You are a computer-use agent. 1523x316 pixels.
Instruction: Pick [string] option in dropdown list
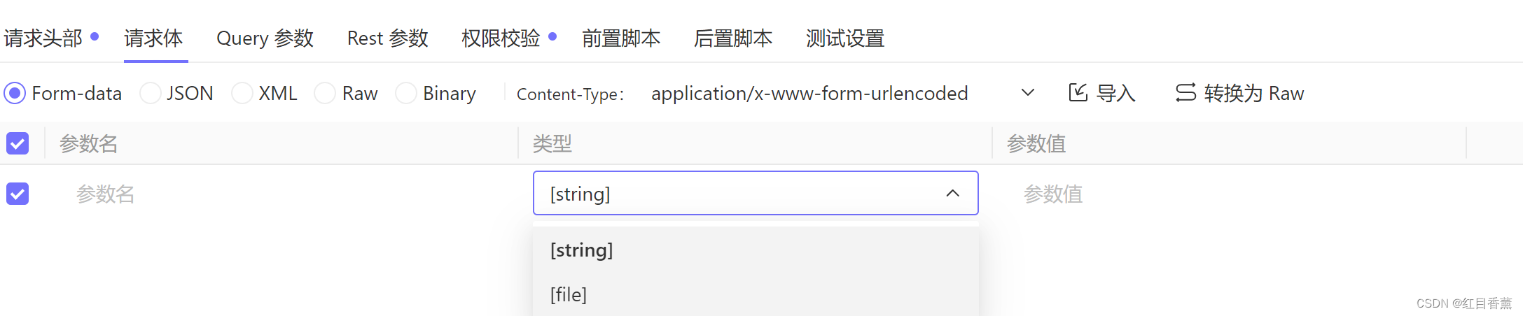coord(581,250)
